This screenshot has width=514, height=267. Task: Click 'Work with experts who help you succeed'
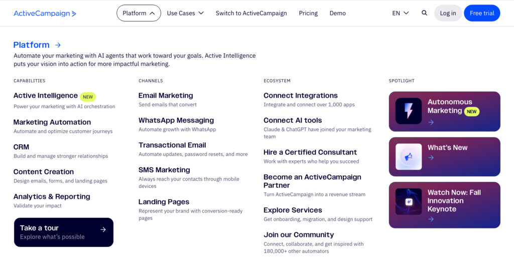311,161
